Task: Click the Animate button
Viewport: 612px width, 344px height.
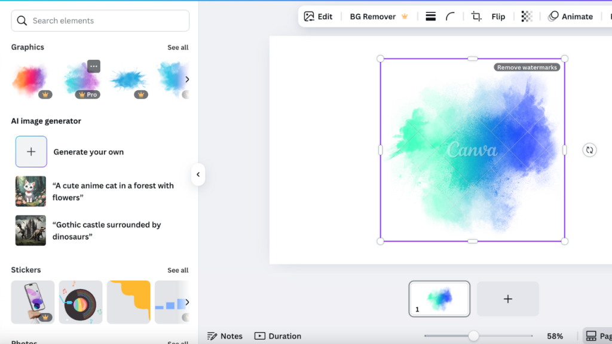Action: click(x=570, y=16)
